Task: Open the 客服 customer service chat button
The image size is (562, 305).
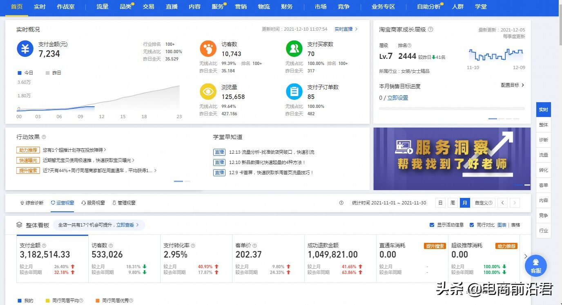Action: coord(535,266)
